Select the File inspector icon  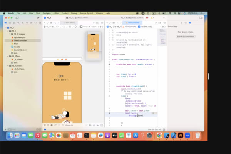181,23
